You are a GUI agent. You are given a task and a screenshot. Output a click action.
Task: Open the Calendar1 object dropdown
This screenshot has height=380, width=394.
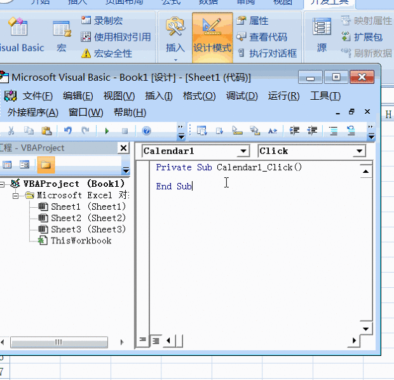pos(243,151)
